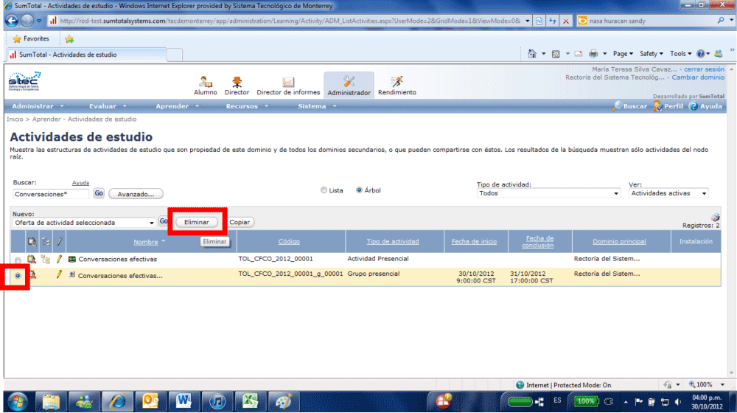The image size is (737, 413).
Task: Open the IE address bar history dropdown
Action: click(528, 21)
